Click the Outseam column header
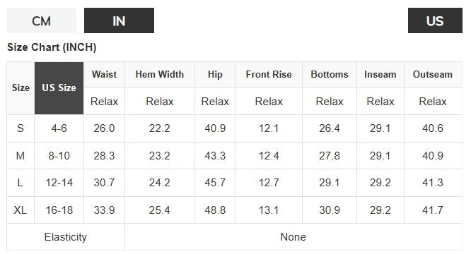Screen dimensions: 471x254 (x=433, y=75)
